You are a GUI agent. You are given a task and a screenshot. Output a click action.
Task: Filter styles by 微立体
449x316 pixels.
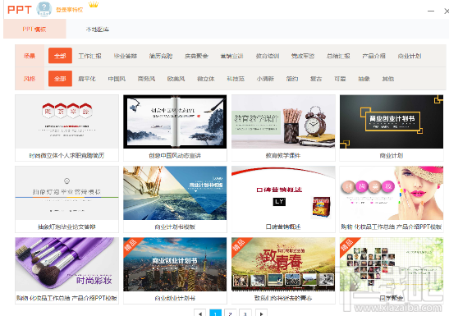pyautogui.click(x=206, y=79)
